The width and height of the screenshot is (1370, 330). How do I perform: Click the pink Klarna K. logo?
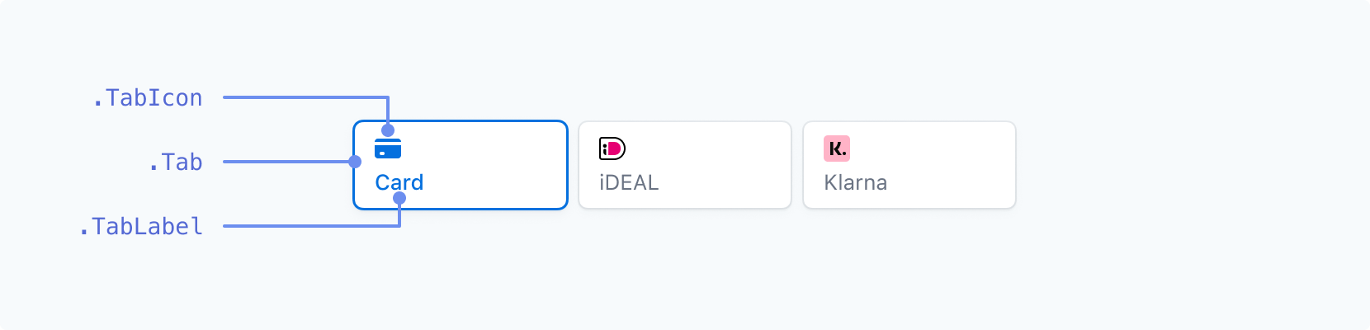click(837, 148)
